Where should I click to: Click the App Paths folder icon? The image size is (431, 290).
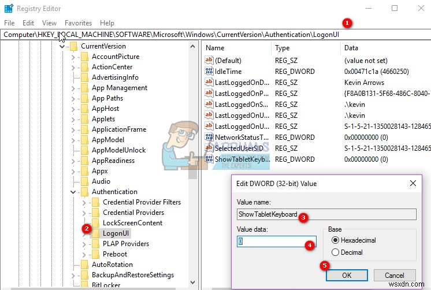click(x=84, y=98)
